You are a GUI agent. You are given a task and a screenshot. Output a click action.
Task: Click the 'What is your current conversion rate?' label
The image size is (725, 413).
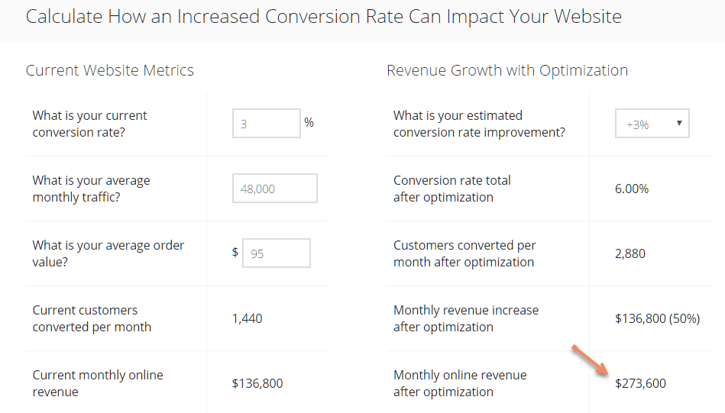[89, 124]
